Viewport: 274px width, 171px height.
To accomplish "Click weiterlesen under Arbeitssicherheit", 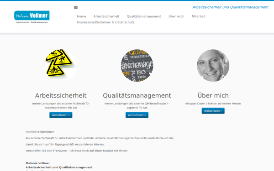I will pyautogui.click(x=61, y=115).
